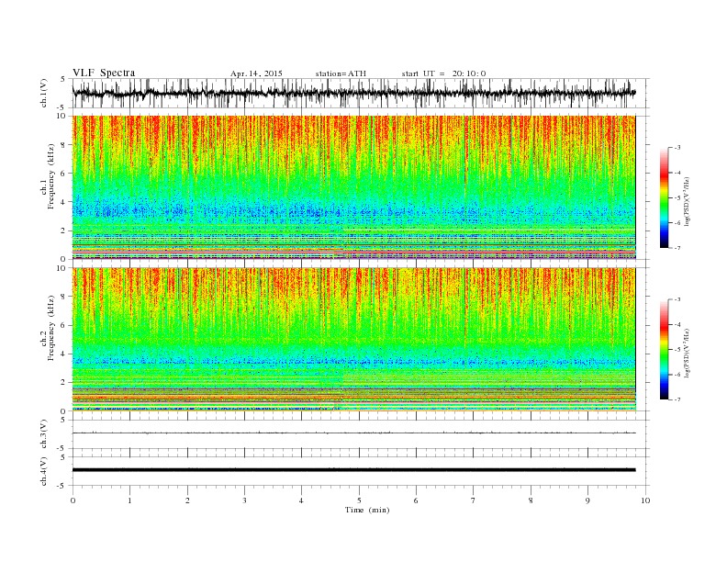The image size is (727, 562).
Task: Click the ch.1 voltage waveform trace
Action: [354, 93]
